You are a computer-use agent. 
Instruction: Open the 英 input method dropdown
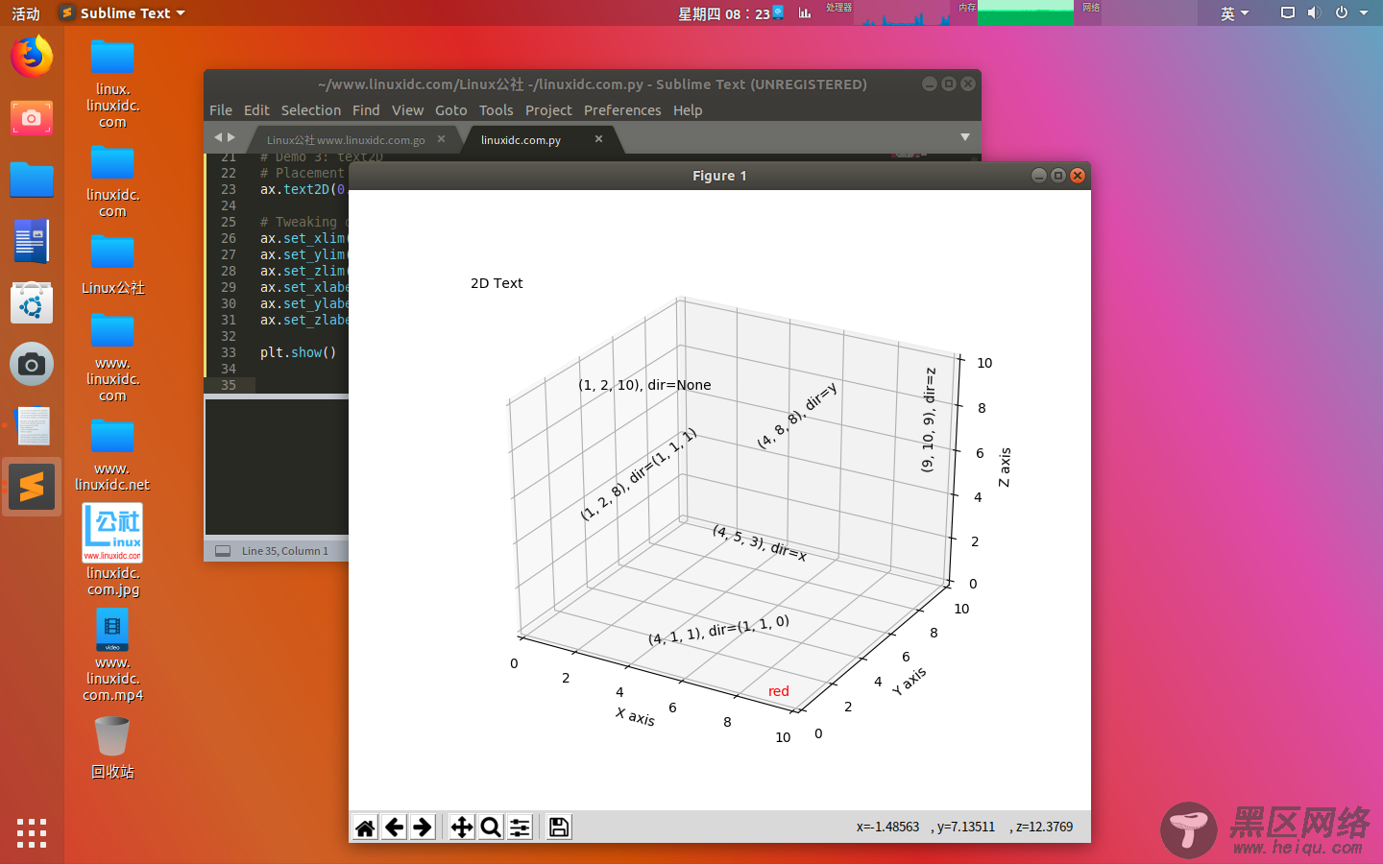(x=1234, y=12)
